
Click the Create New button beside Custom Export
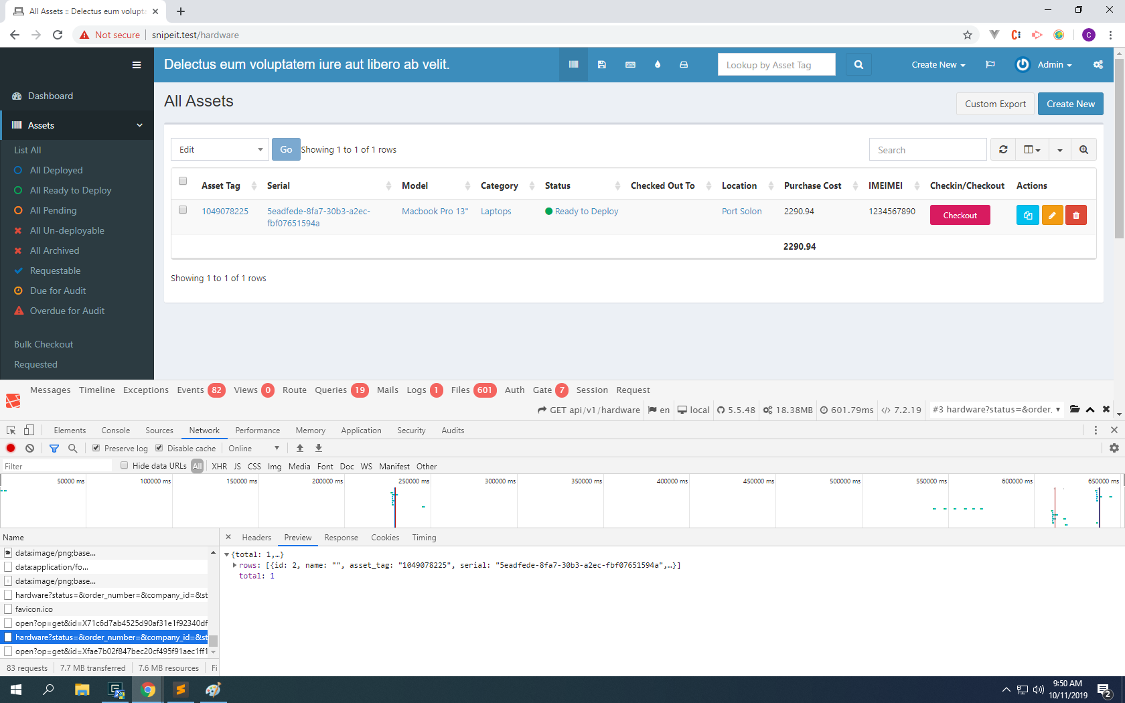tap(1070, 104)
